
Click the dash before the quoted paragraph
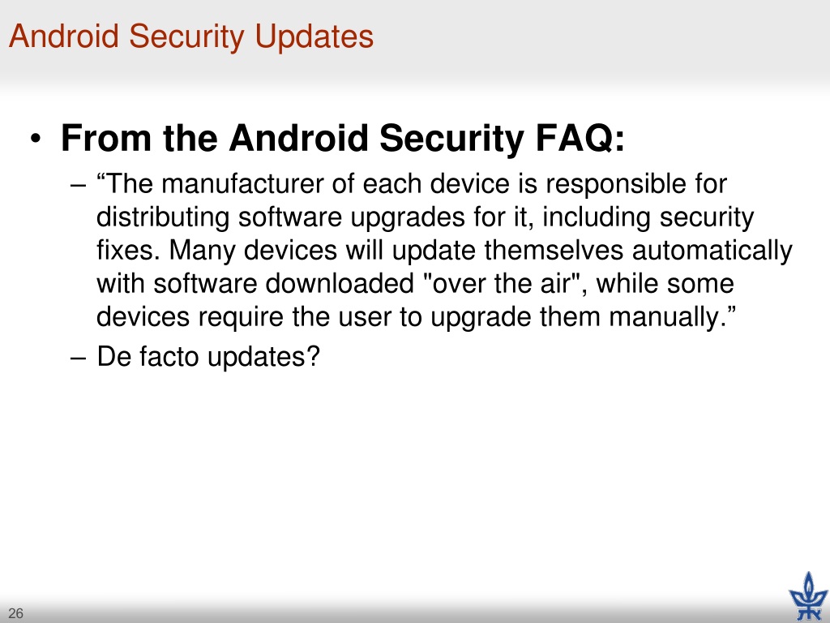tap(78, 186)
